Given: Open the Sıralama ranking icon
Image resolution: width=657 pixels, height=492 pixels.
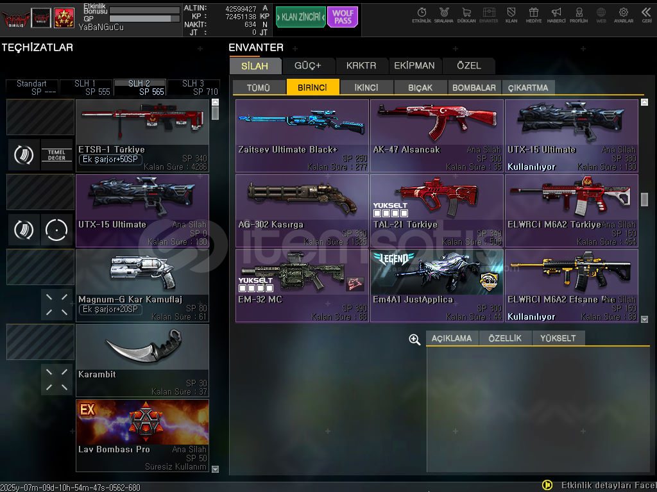Looking at the screenshot, I should (x=444, y=15).
